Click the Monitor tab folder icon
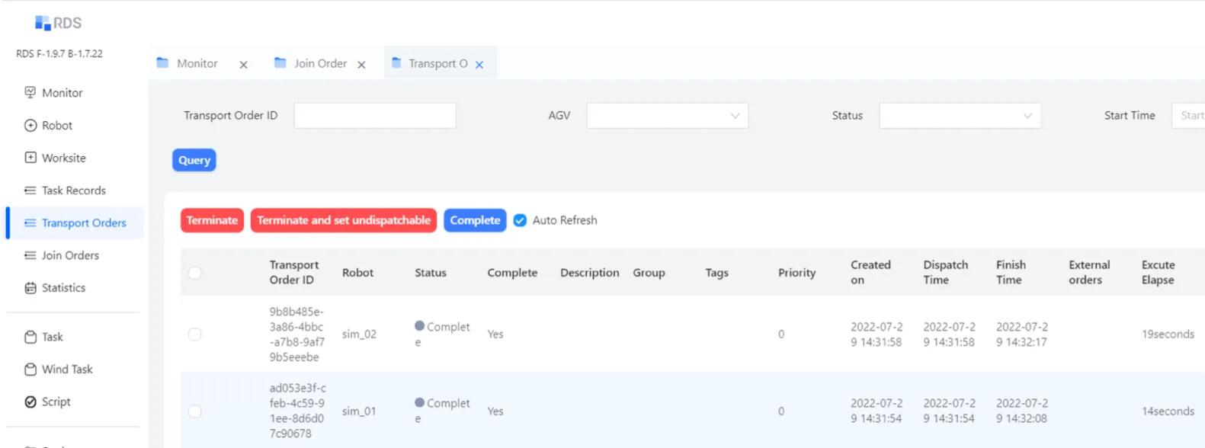This screenshot has height=448, width=1205. coord(162,62)
